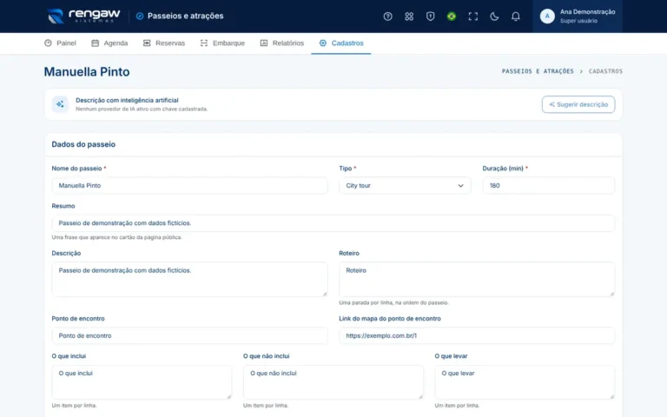
Task: Click the Sugerir descrição button
Action: (x=578, y=104)
